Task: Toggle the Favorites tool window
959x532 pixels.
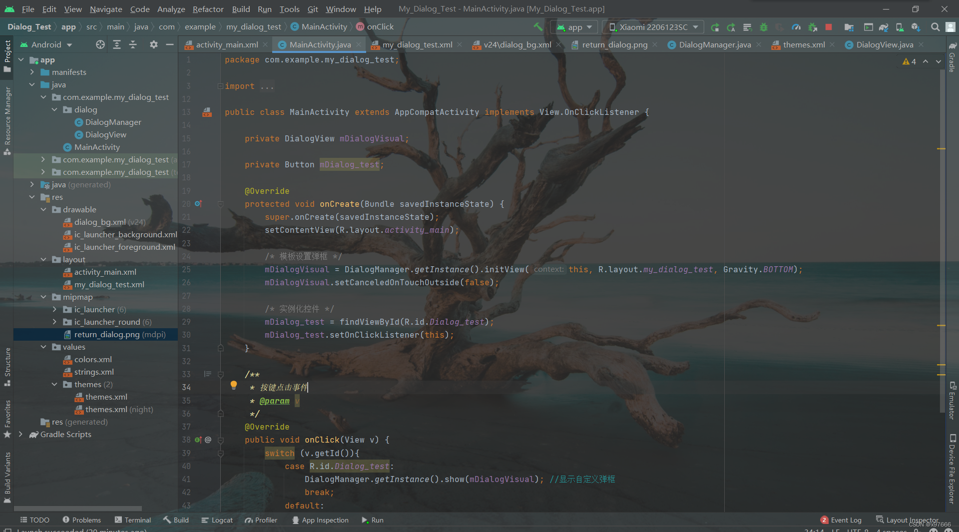Action: [7, 419]
